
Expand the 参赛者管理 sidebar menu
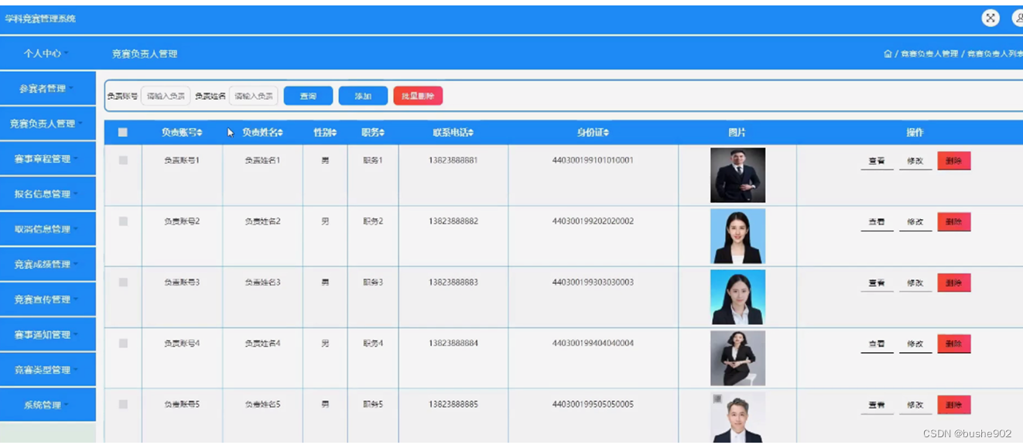(x=47, y=89)
